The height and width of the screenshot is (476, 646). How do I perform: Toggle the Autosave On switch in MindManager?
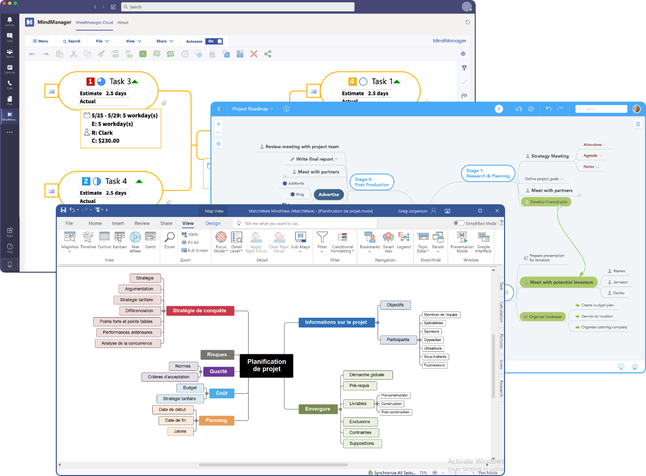(214, 41)
